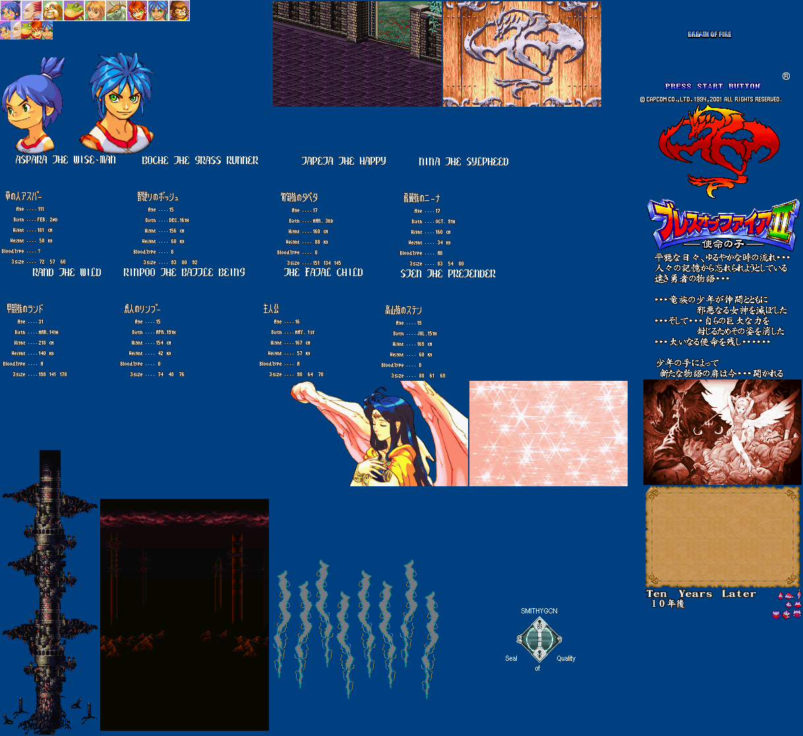
Task: Click the 'RINPOO THE BATTLE BEING' title text
Action: [184, 272]
